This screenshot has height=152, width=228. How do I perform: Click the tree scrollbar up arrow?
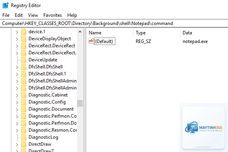80,32
